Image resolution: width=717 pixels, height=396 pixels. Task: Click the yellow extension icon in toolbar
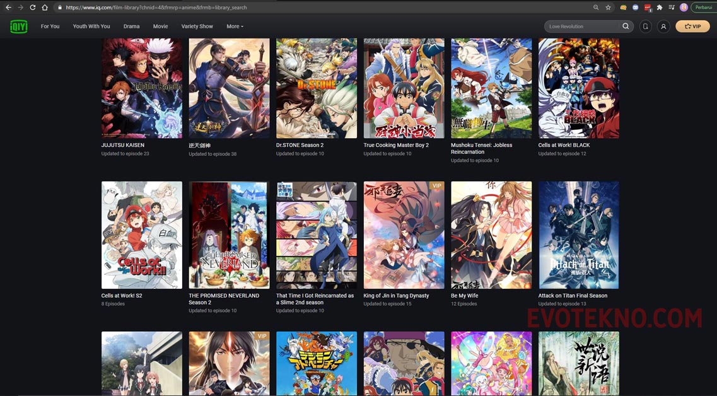click(623, 8)
